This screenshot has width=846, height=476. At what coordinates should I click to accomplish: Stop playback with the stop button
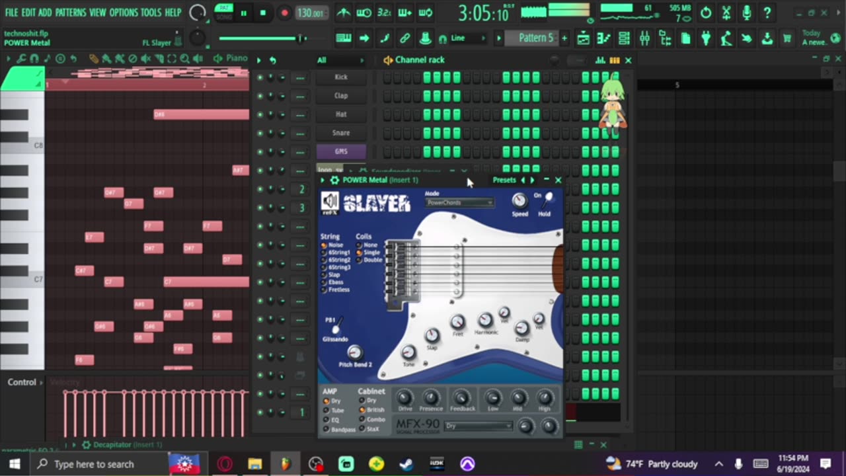(x=263, y=13)
